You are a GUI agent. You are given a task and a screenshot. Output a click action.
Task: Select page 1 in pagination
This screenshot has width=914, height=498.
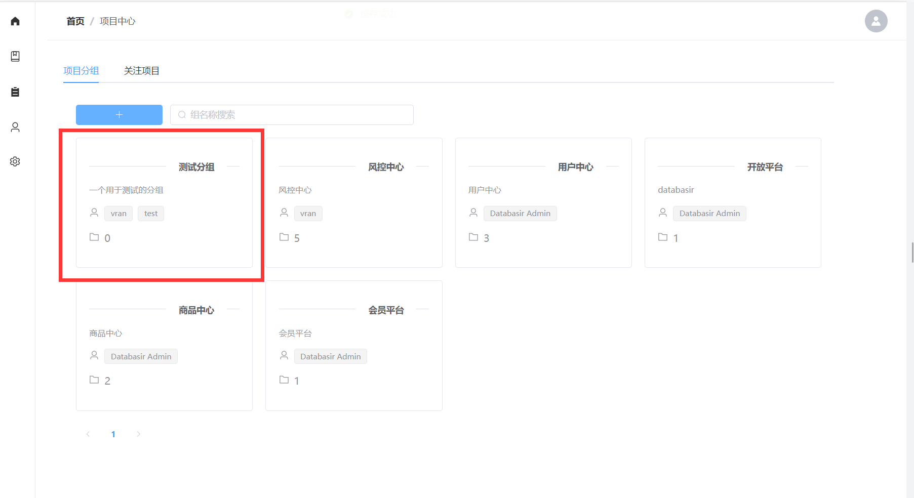(x=113, y=434)
